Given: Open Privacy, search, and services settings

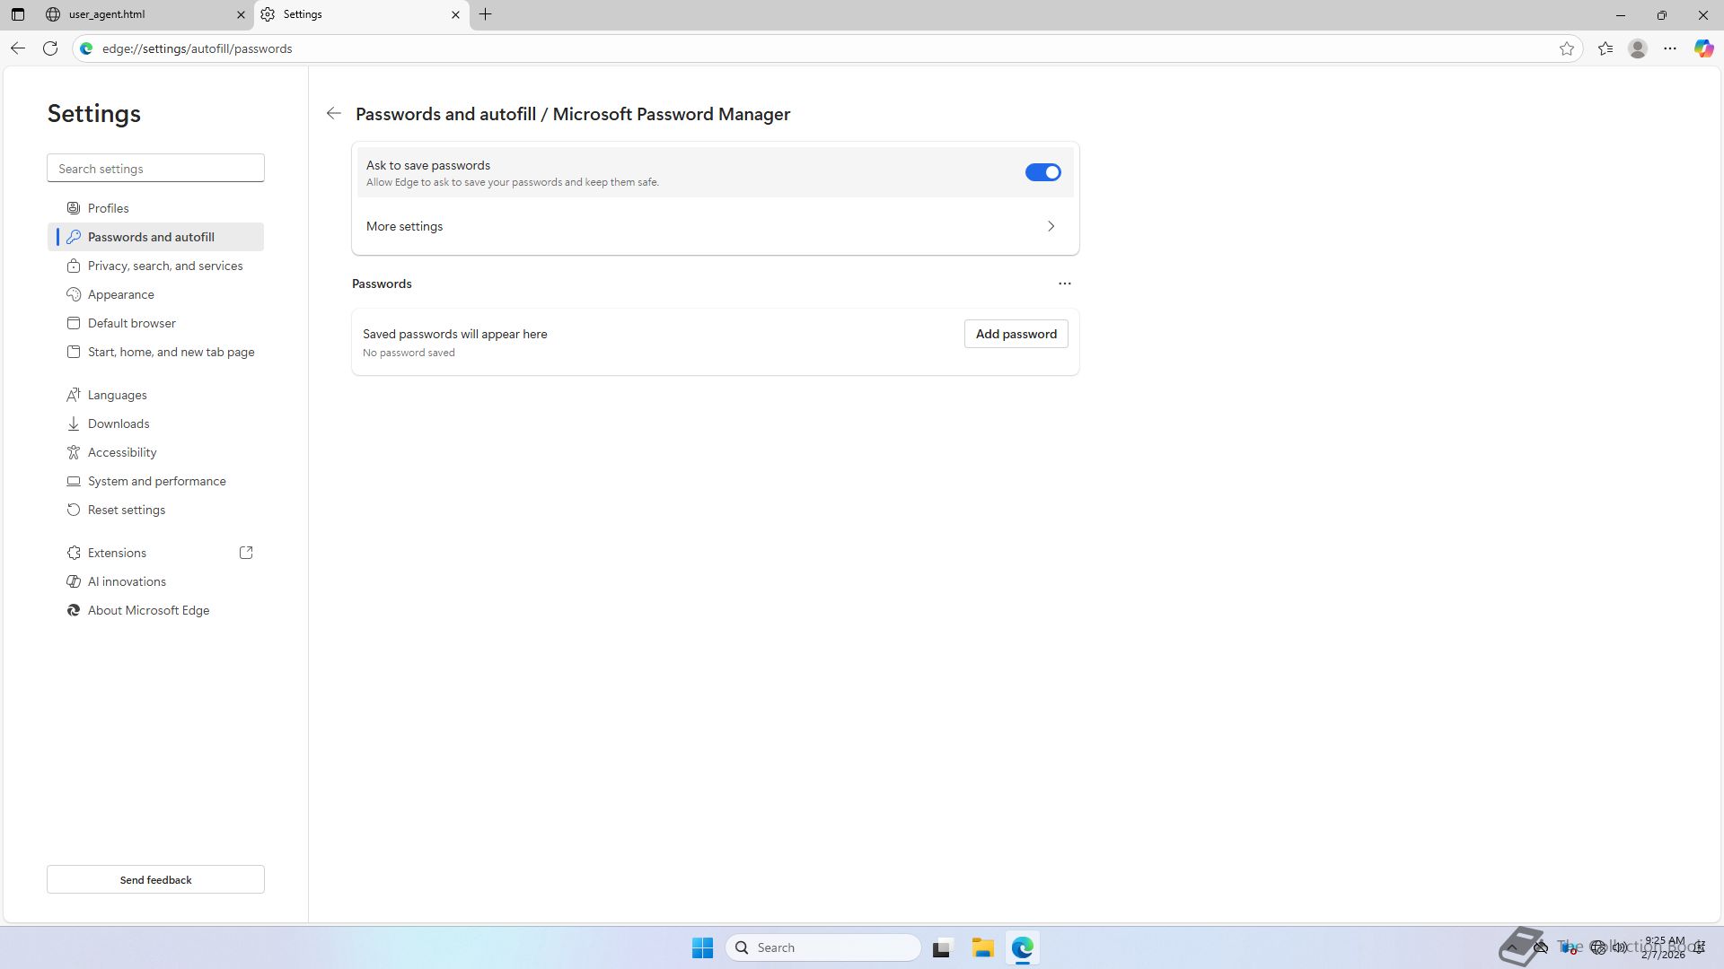Looking at the screenshot, I should click(x=165, y=266).
